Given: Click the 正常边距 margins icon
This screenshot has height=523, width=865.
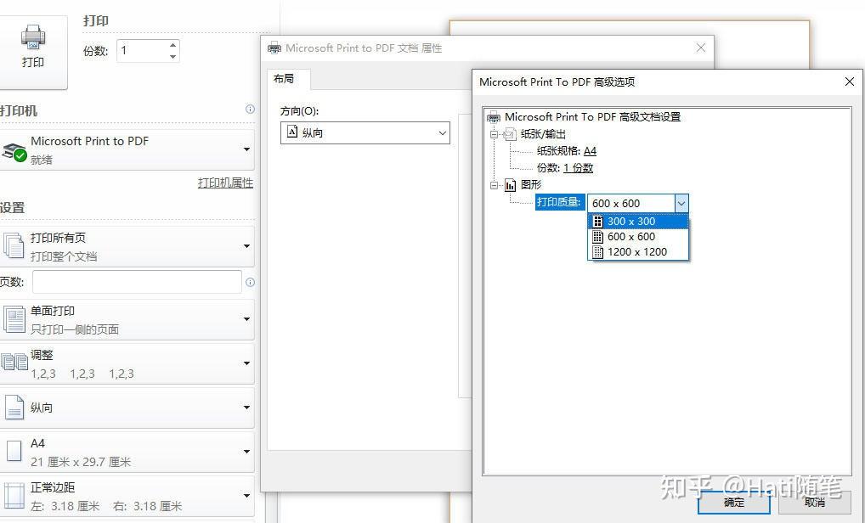Looking at the screenshot, I should coord(13,494).
